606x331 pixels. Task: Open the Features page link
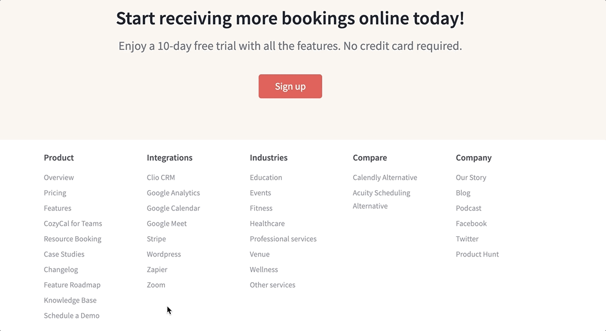tap(58, 208)
